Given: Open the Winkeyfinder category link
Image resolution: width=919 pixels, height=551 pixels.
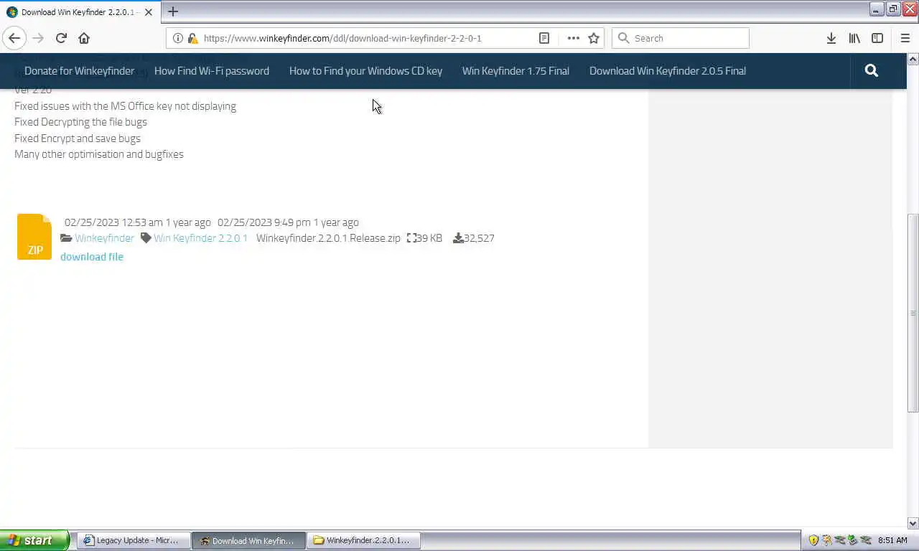Looking at the screenshot, I should tap(104, 238).
